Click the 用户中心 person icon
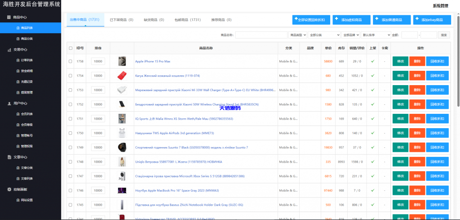This screenshot has height=220, width=460. [x=9, y=103]
